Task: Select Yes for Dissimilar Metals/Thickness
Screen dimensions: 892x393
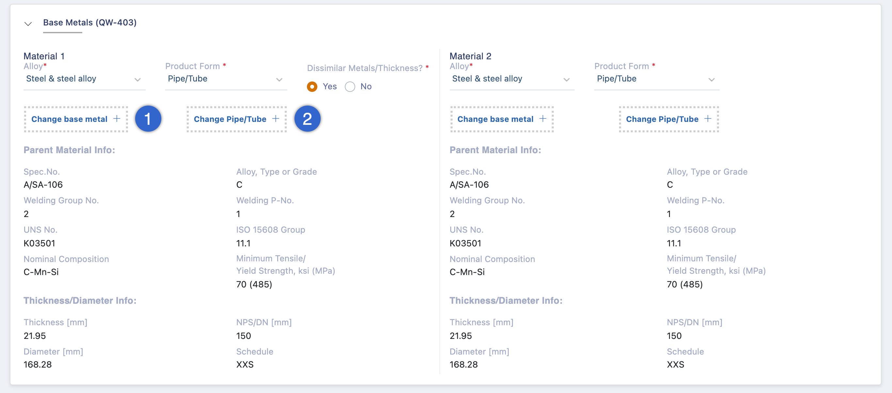Action: tap(312, 86)
